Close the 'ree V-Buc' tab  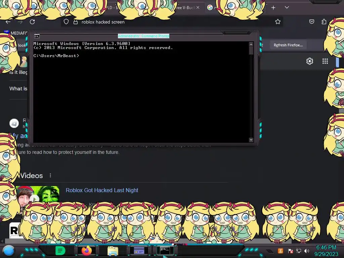[x=198, y=7]
